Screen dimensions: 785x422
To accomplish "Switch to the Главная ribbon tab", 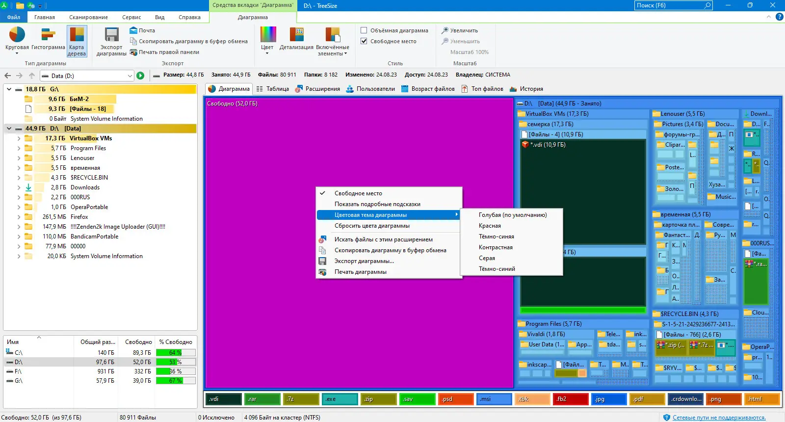I will tap(45, 17).
